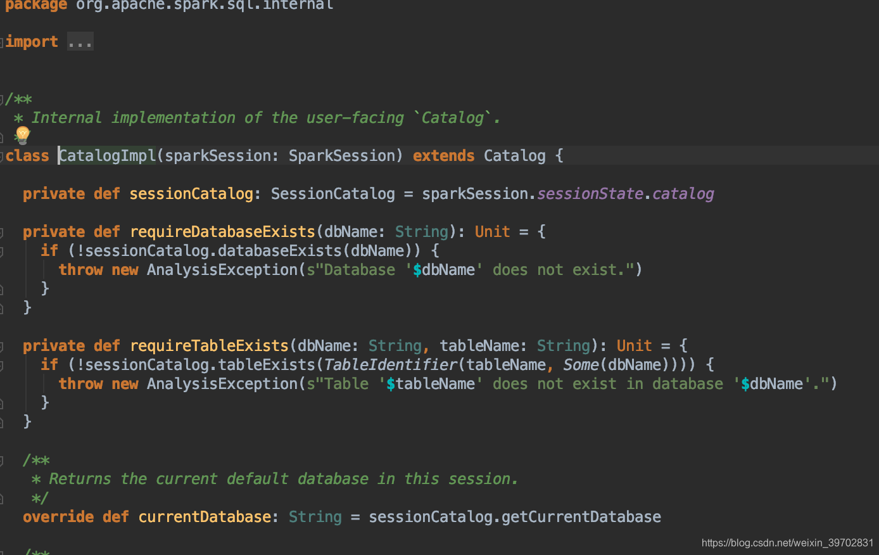Click the 'extends' keyword
This screenshot has width=879, height=555.
coord(443,156)
